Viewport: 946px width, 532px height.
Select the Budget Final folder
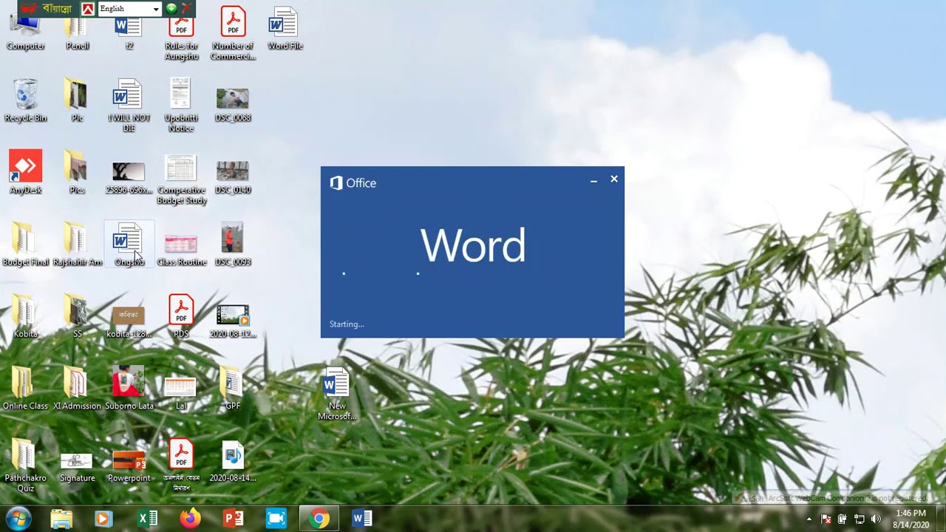tap(25, 244)
